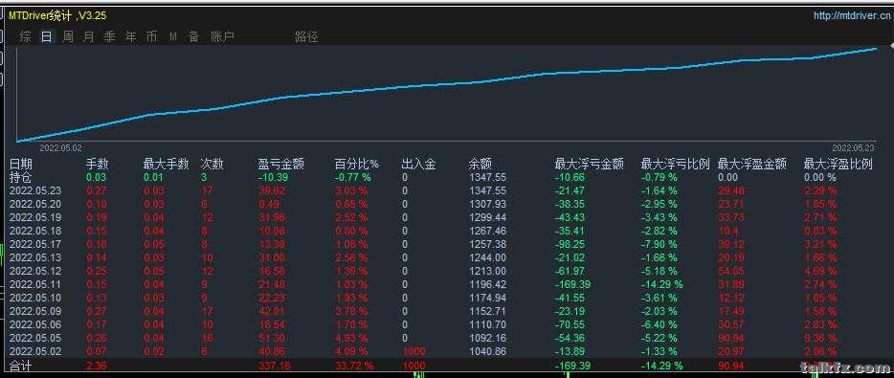Click the chart's 2022.05.23 end date label
This screenshot has width=894, height=378.
coord(853,147)
